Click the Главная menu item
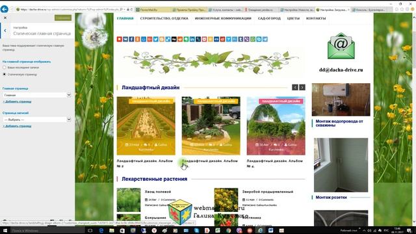The height and width of the screenshot is (234, 416). pos(125,18)
